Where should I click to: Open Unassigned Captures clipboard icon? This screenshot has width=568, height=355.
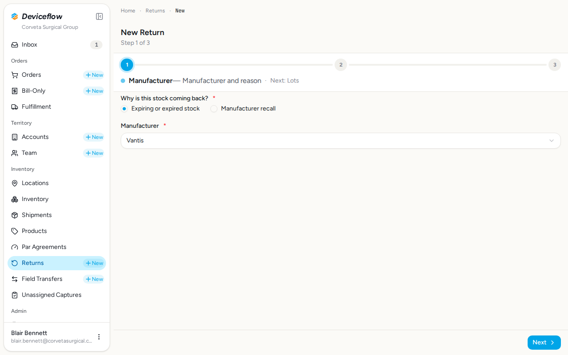coord(15,295)
